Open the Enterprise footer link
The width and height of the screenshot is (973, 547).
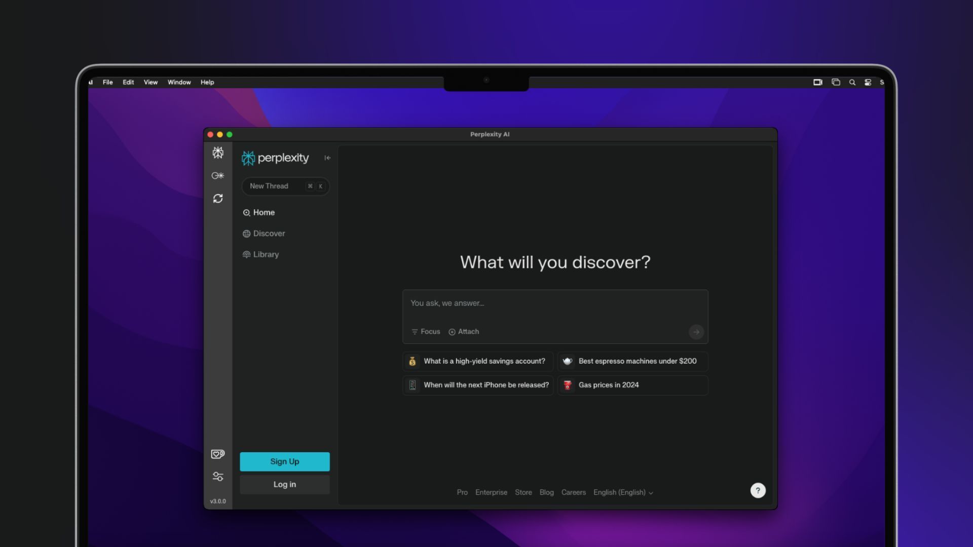tap(491, 493)
